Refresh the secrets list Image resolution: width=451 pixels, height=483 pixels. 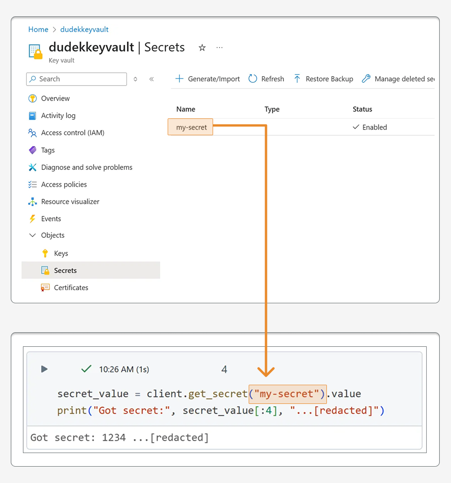[266, 79]
